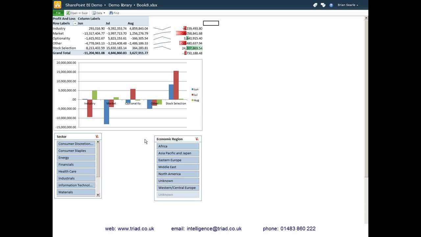The width and height of the screenshot is (421, 237).
Task: Click the page vertical scrollbar up arrow
Action: [366, 18]
